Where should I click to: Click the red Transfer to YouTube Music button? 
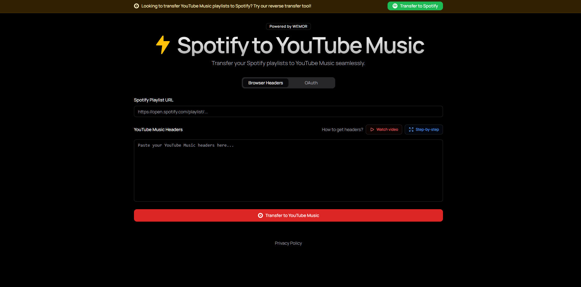pyautogui.click(x=288, y=215)
